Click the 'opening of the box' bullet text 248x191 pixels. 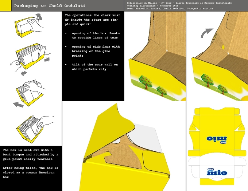pos(96,36)
